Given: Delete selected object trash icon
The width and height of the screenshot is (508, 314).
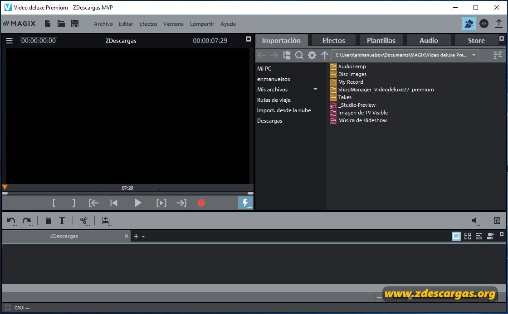Looking at the screenshot, I should click(48, 221).
